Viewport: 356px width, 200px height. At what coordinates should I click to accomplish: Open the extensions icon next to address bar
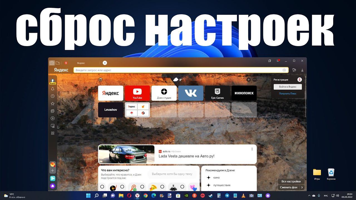294,70
